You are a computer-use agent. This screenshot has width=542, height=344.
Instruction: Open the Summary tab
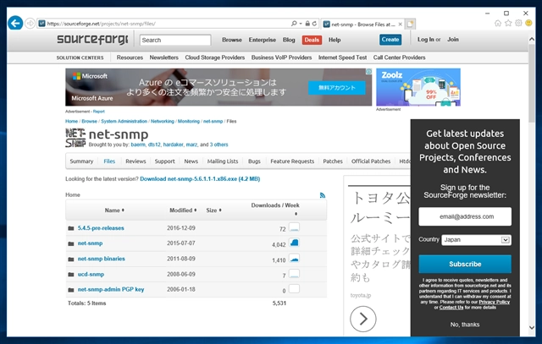coord(81,161)
